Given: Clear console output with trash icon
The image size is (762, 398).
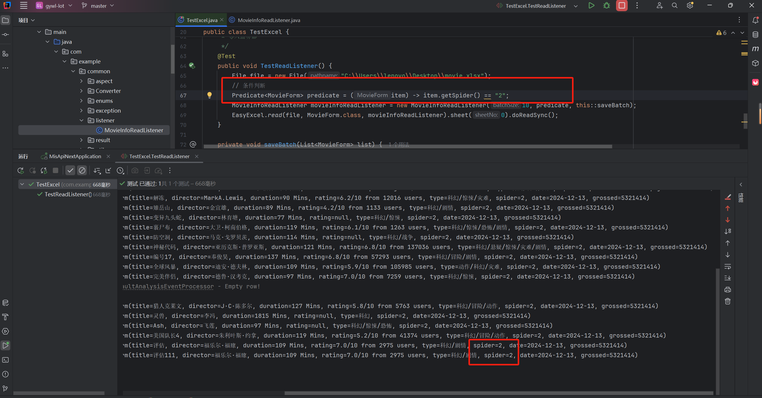Looking at the screenshot, I should [x=728, y=301].
